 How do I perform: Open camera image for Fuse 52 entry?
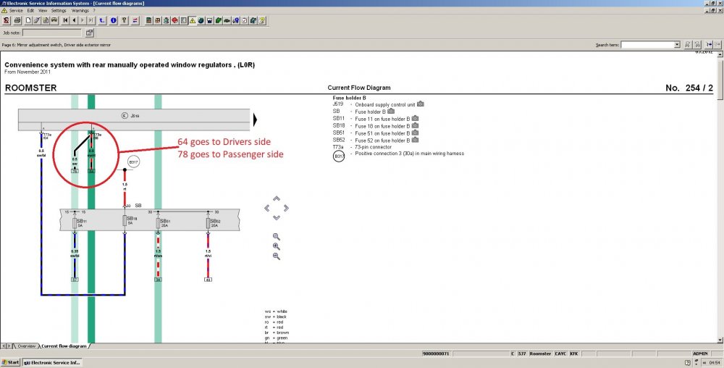(x=415, y=139)
